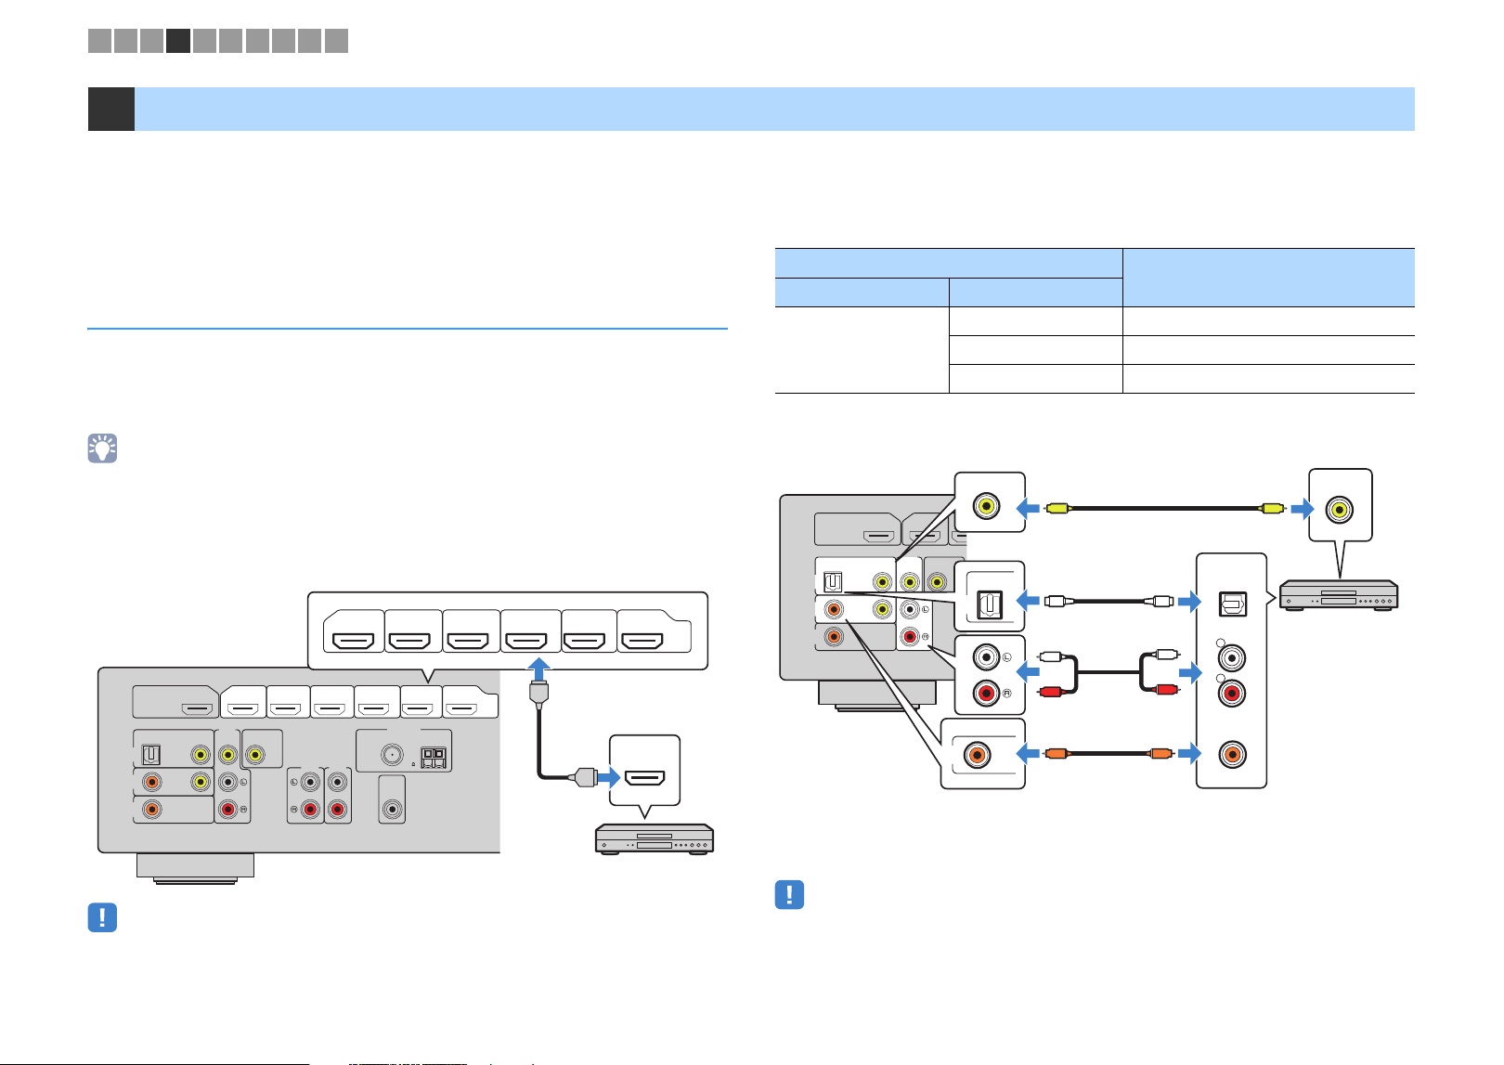Click the HDMI output port on the player callout
The width and height of the screenshot is (1504, 1065).
click(644, 770)
